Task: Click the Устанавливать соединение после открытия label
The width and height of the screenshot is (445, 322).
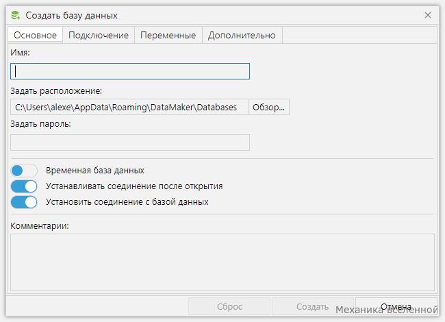Action: (x=134, y=186)
